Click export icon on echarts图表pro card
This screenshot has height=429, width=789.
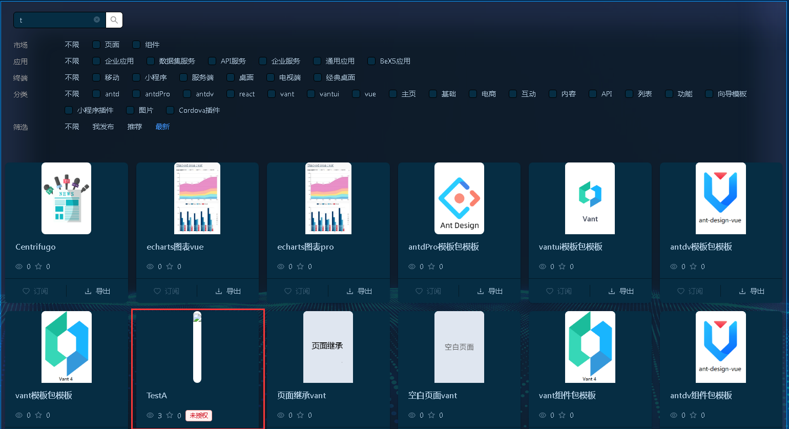pyautogui.click(x=350, y=291)
